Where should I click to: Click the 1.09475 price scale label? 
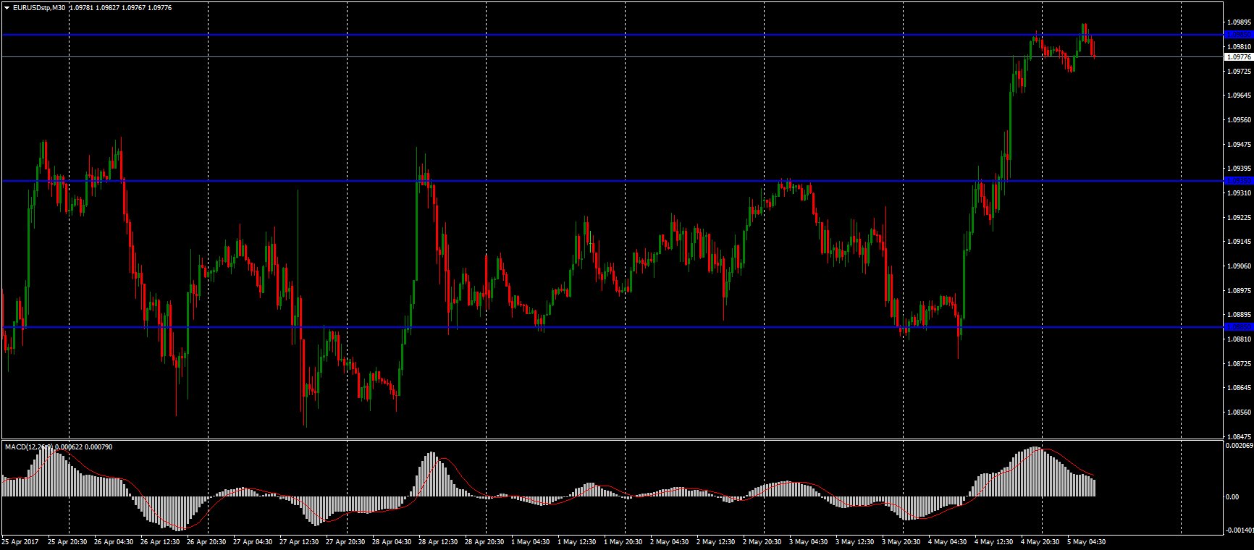tap(1240, 145)
